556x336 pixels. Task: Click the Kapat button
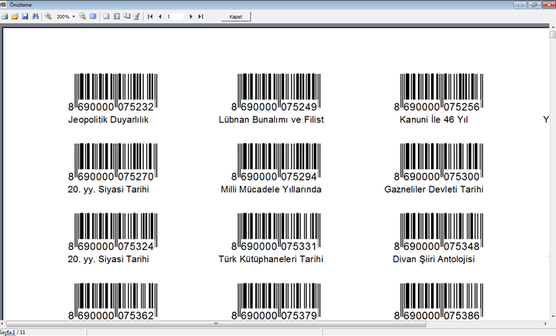[236, 17]
